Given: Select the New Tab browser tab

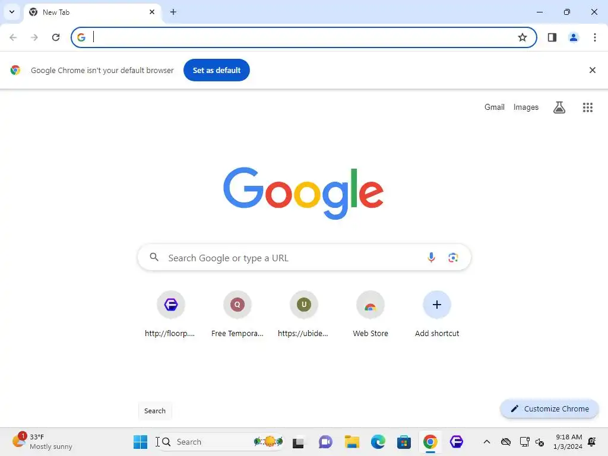Looking at the screenshot, I should click(93, 12).
